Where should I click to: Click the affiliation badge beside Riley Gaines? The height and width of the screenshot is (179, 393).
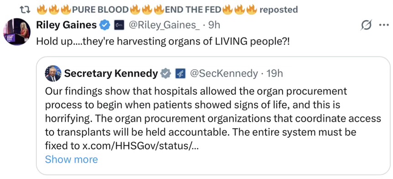click(x=119, y=25)
